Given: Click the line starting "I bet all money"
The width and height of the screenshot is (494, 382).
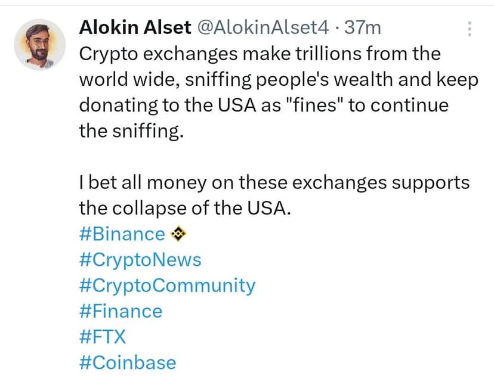Looking at the screenshot, I should pos(274,182).
